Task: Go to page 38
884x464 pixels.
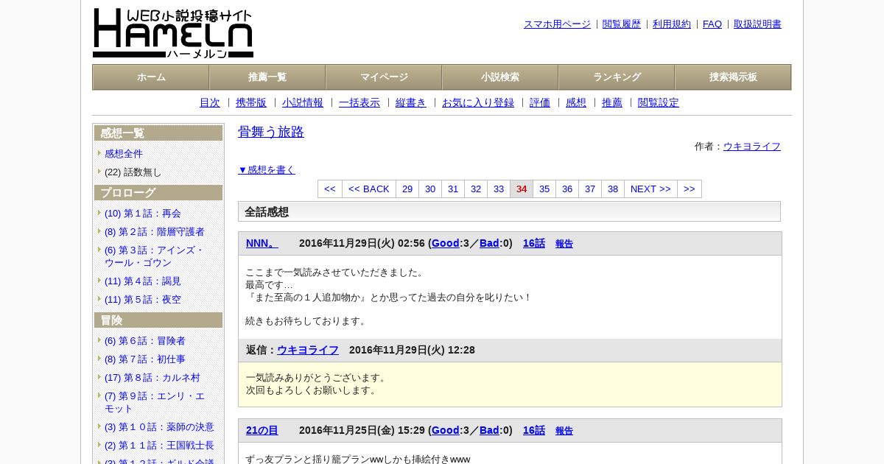Action: click(x=613, y=189)
